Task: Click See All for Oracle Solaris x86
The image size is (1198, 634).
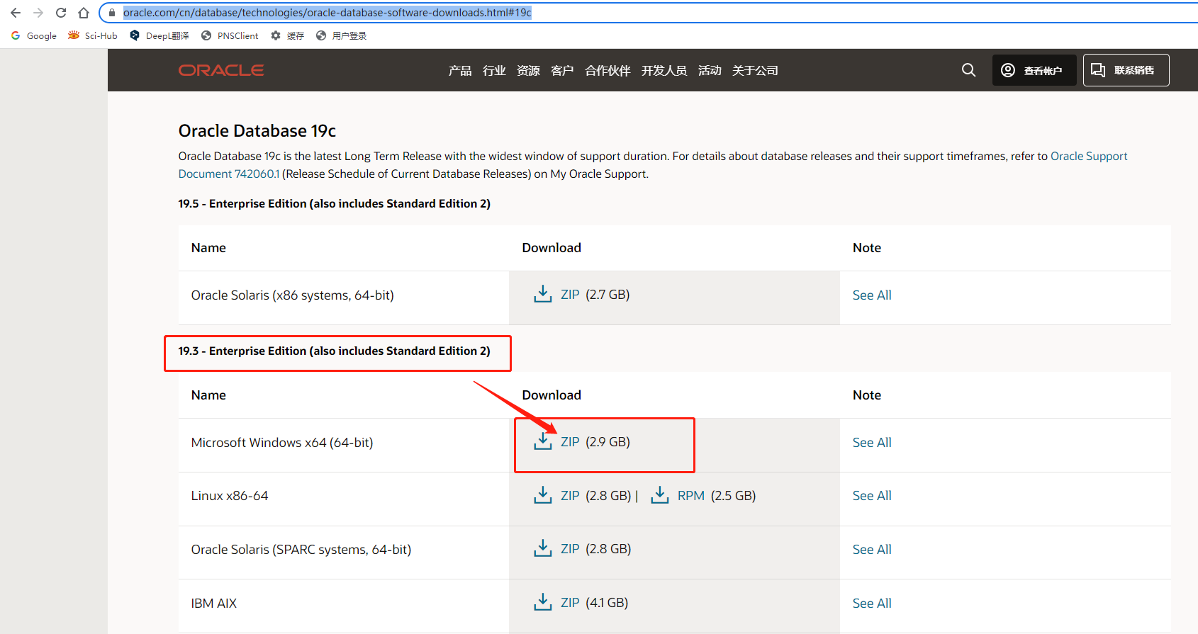Action: pyautogui.click(x=872, y=295)
